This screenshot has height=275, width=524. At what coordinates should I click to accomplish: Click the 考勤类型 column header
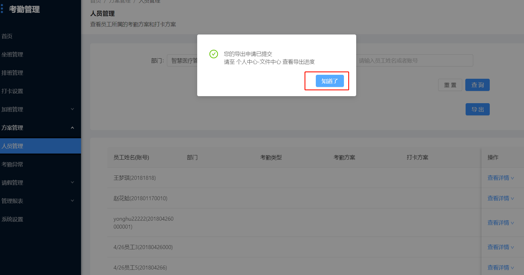tap(271, 157)
